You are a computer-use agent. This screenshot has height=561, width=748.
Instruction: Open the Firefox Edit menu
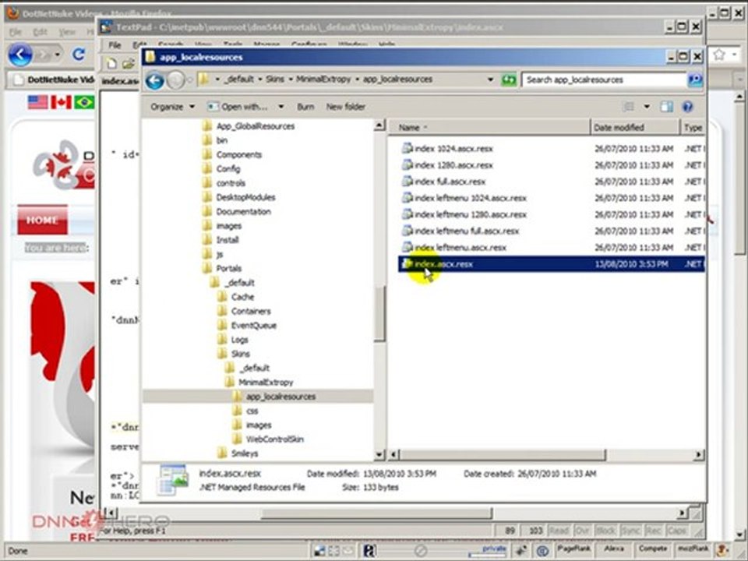coord(40,32)
